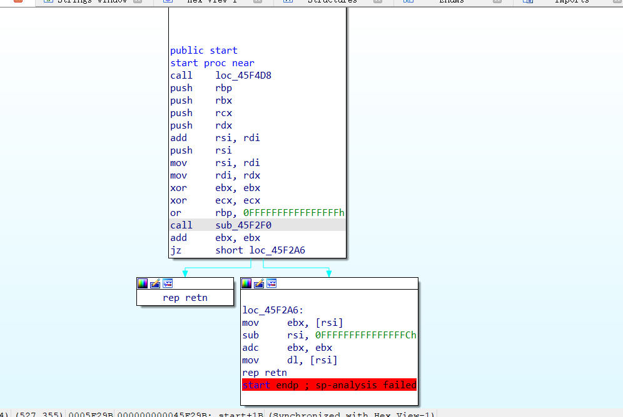Switch to the Hex View-1 tab
Viewport: 623px width, 417px height.
tap(212, 2)
